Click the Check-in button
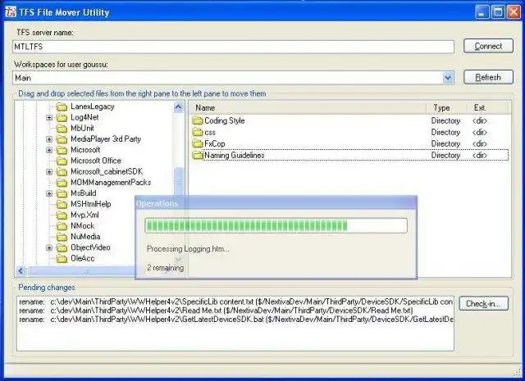 pos(483,303)
